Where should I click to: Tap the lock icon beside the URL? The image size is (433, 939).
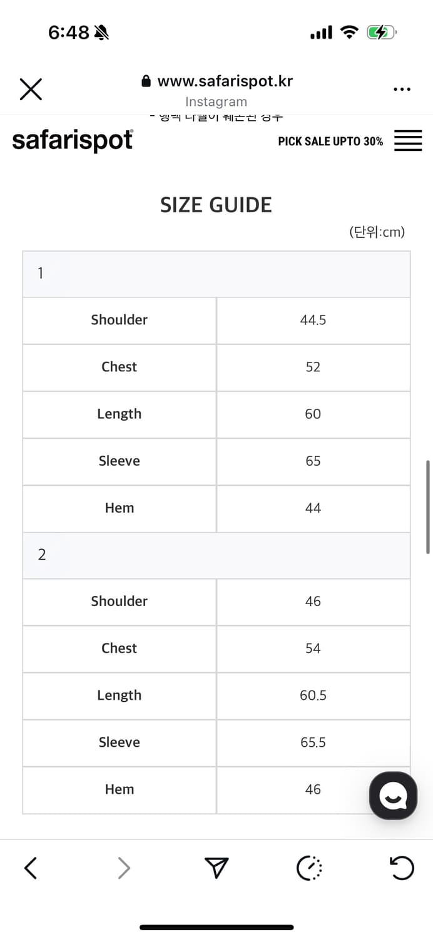[x=146, y=81]
